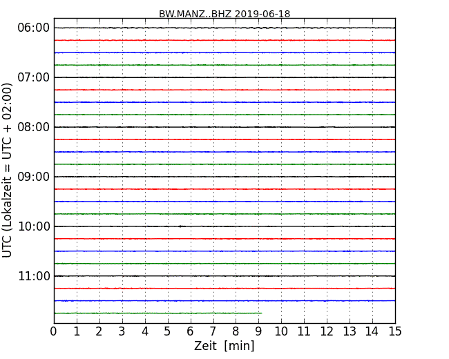Select the x-axis tick label 15

[x=395, y=331]
